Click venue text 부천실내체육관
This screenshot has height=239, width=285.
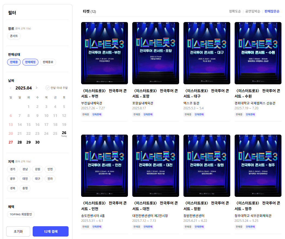click(x=92, y=103)
